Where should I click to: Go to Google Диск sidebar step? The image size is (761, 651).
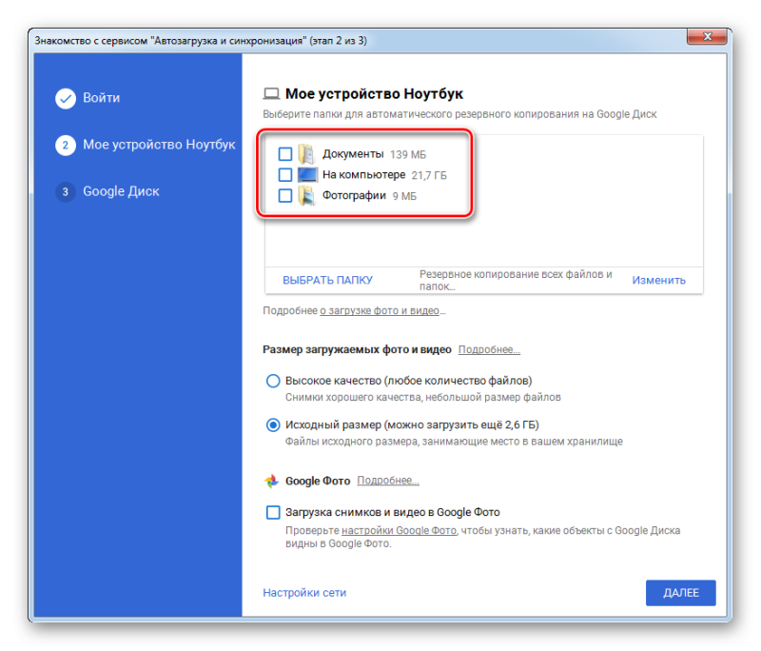pyautogui.click(x=121, y=191)
